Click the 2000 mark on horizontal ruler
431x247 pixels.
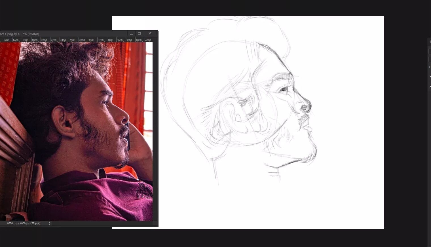point(44,40)
